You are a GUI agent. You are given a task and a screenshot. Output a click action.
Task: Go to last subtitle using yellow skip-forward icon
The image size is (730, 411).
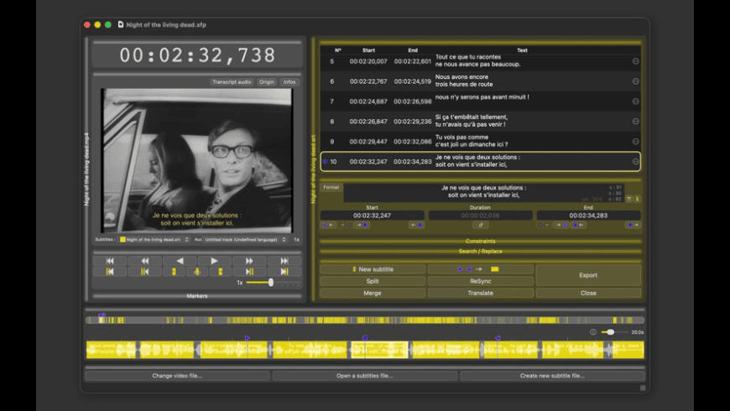[284, 272]
